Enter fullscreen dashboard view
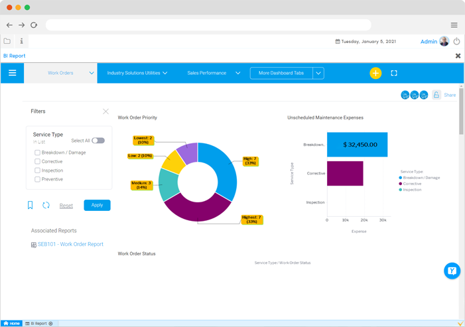This screenshot has width=465, height=327. (394, 73)
